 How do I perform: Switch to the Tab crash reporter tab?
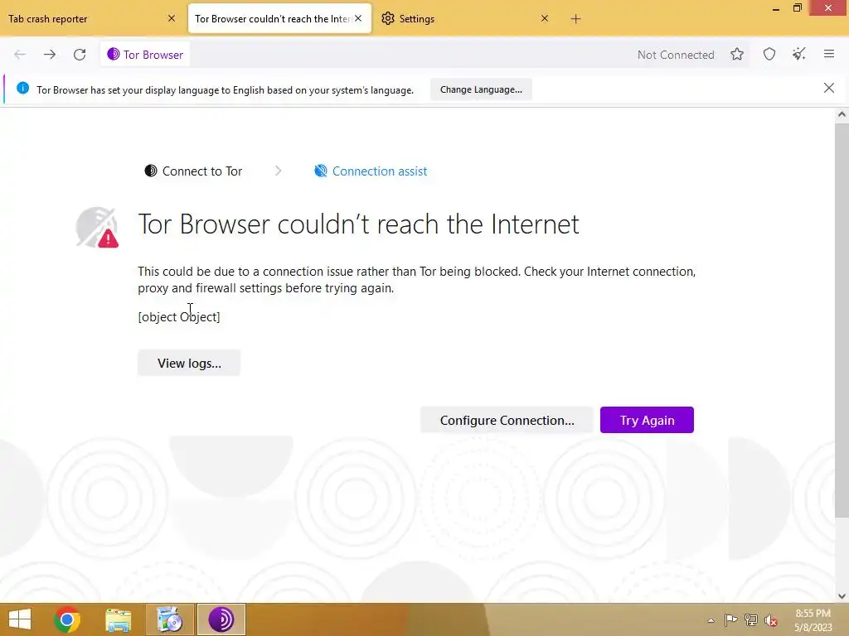[92, 19]
